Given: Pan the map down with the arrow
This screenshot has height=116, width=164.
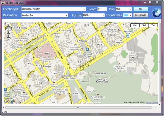Looking at the screenshot, I should 9,32.
